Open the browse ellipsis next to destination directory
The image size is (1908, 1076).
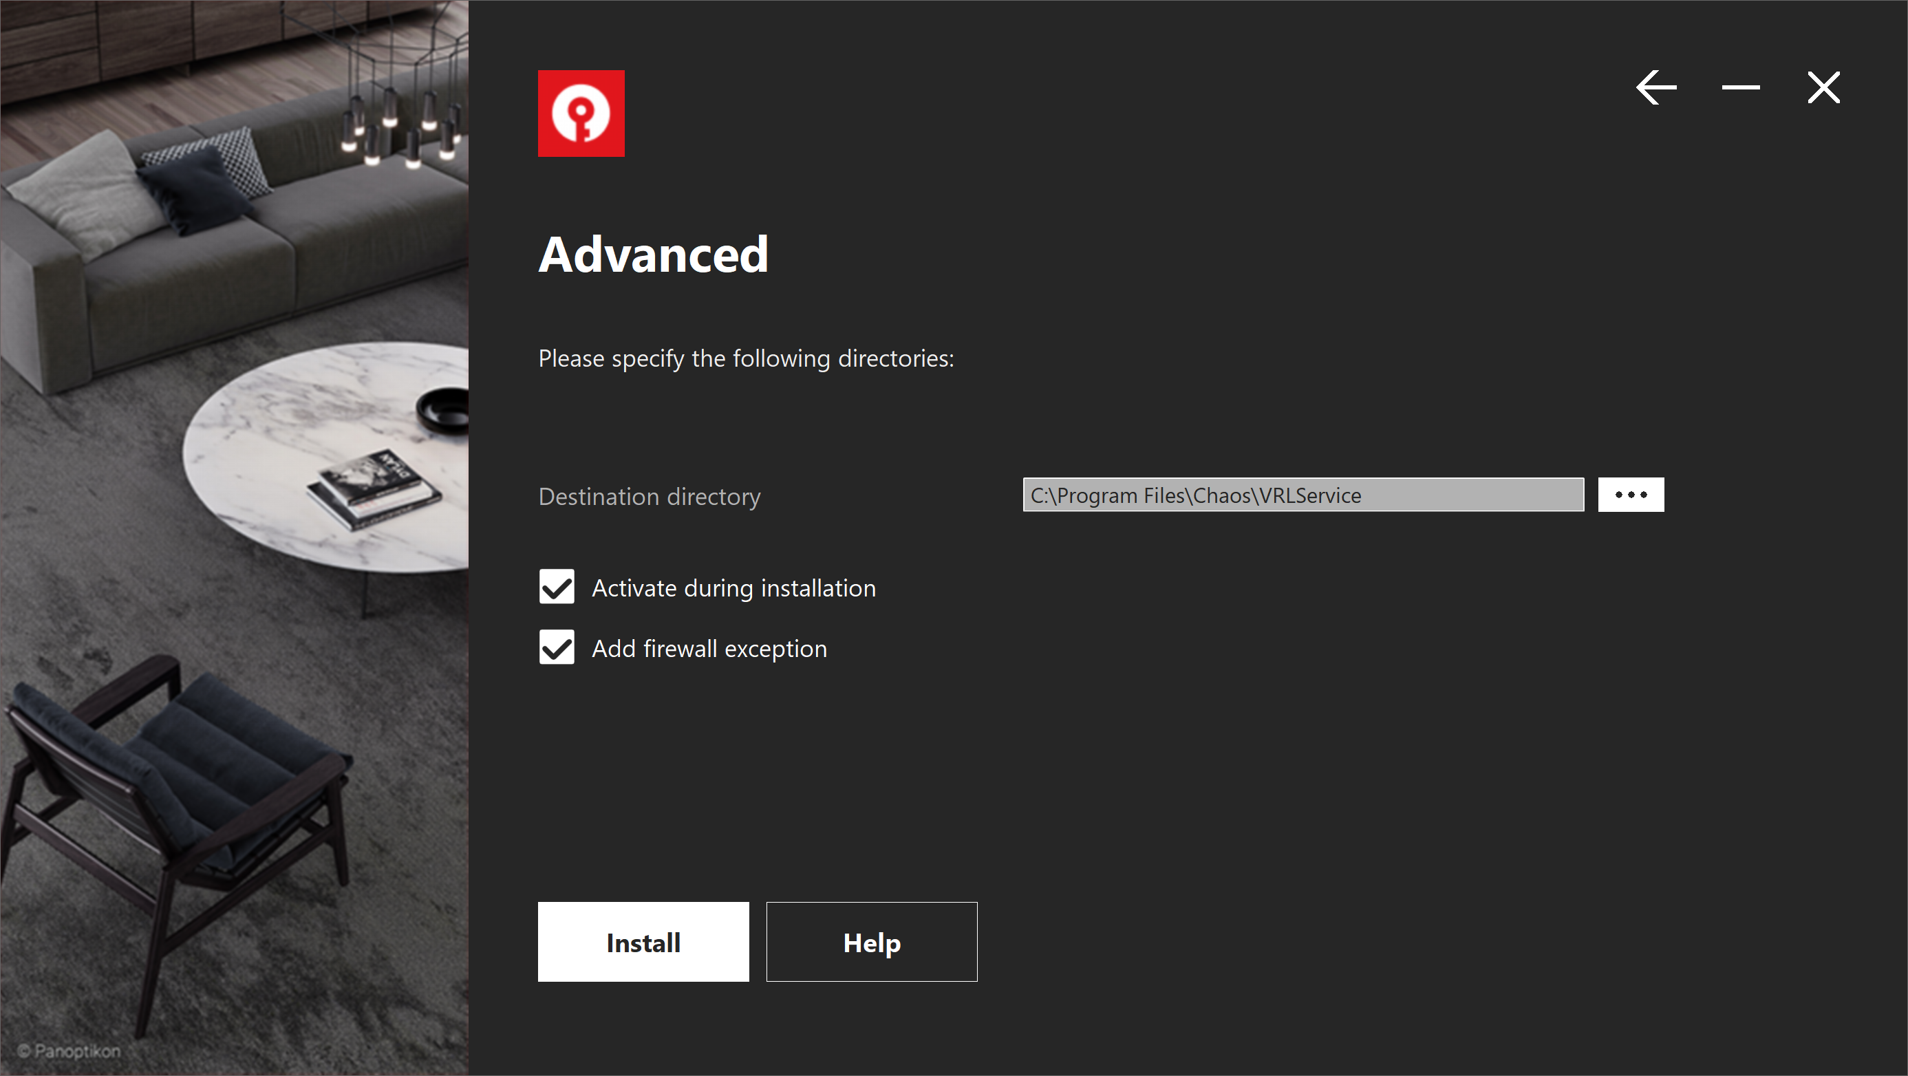coord(1631,495)
